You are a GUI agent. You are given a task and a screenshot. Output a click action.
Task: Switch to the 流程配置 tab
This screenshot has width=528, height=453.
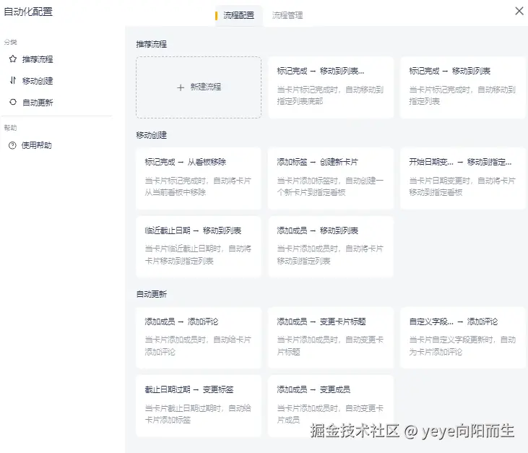click(x=239, y=15)
